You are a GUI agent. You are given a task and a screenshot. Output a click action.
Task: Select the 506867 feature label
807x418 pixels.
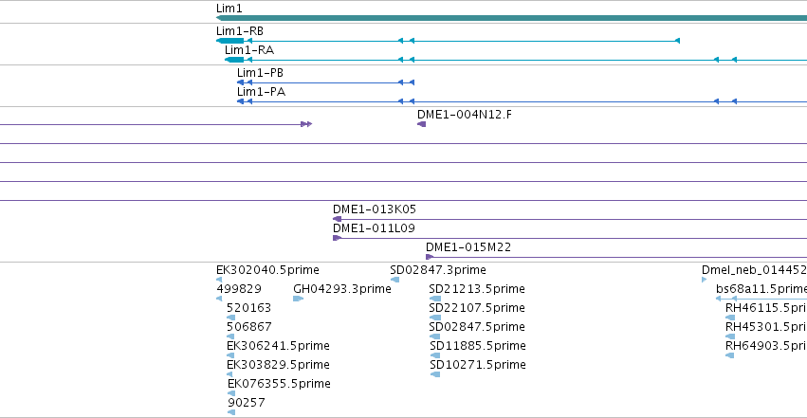[x=248, y=327]
